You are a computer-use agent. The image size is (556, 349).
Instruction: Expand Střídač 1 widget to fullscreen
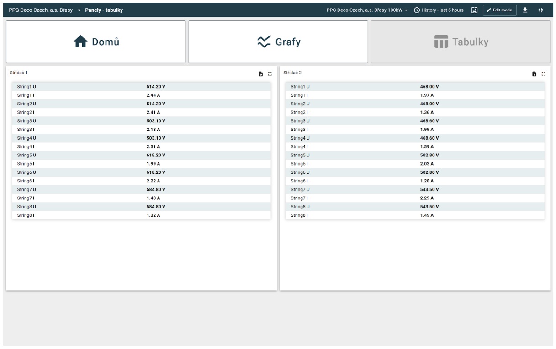[x=270, y=74]
